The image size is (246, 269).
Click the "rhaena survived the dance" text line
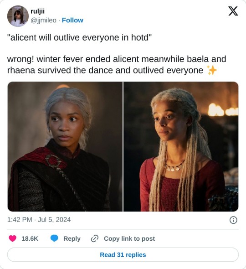point(105,70)
